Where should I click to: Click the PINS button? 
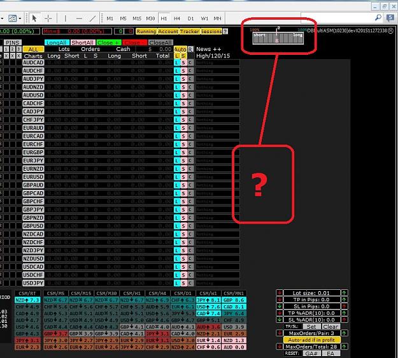coord(13,43)
